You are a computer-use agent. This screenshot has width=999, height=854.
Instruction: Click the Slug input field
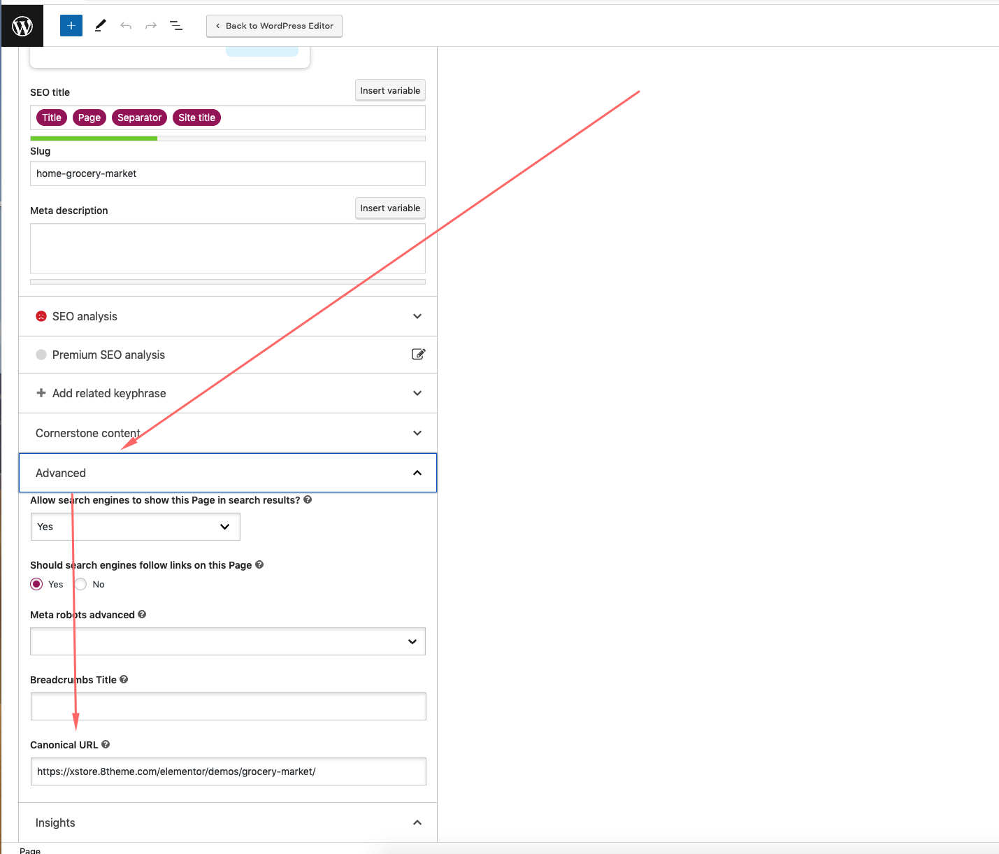228,173
